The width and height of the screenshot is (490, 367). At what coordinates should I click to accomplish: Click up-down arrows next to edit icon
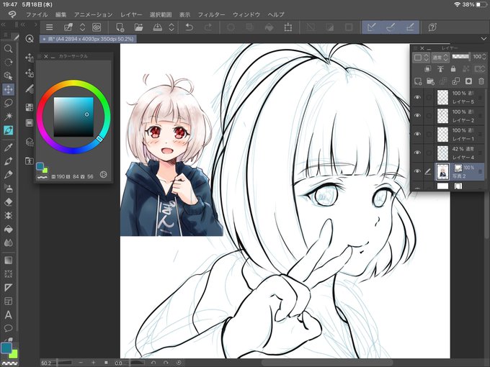[82, 27]
